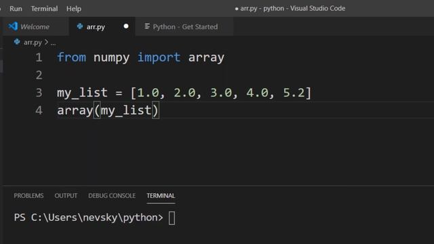Expand the breadcrumb ellipsis
The width and height of the screenshot is (434, 244).
click(53, 43)
